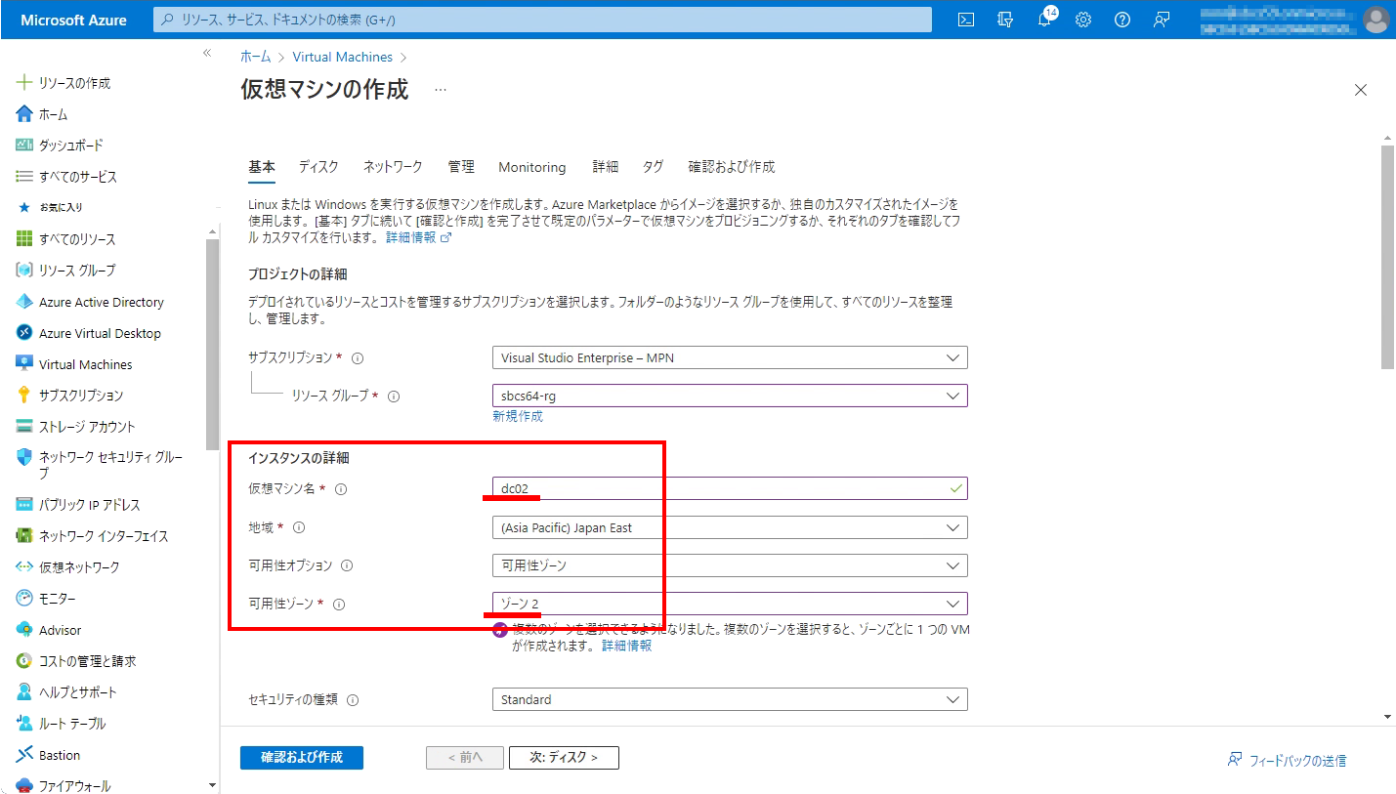This screenshot has width=1396, height=794.
Task: Open the 可用性オプション dropdown
Action: (730, 565)
